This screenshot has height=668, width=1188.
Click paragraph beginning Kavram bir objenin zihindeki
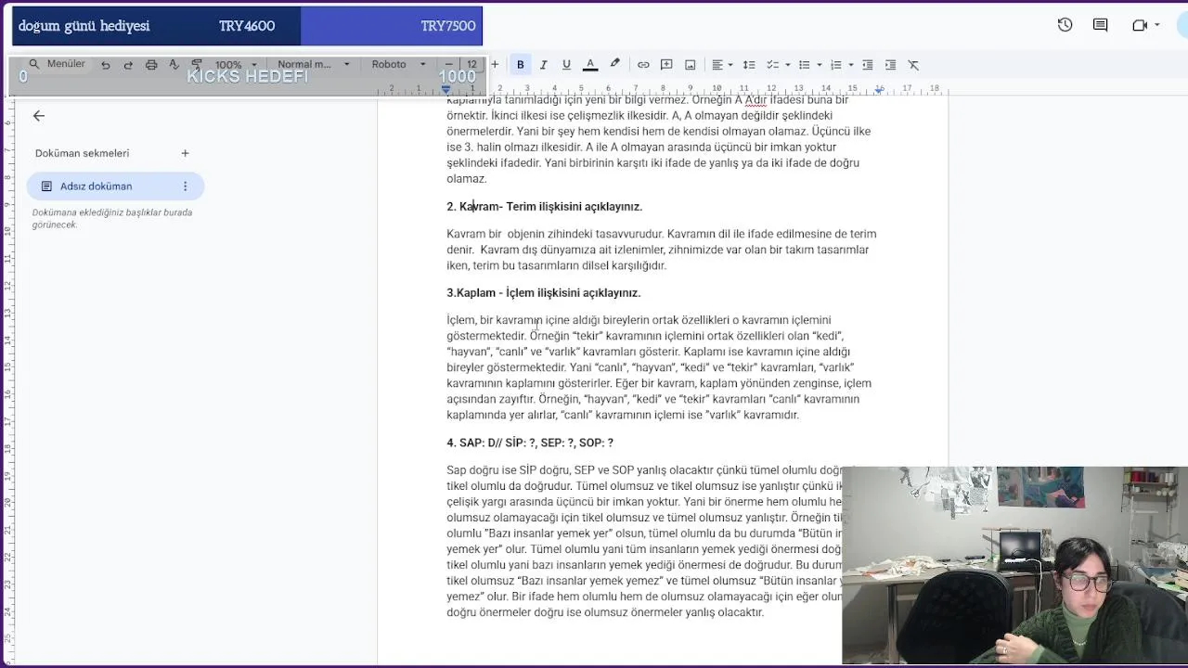click(661, 250)
